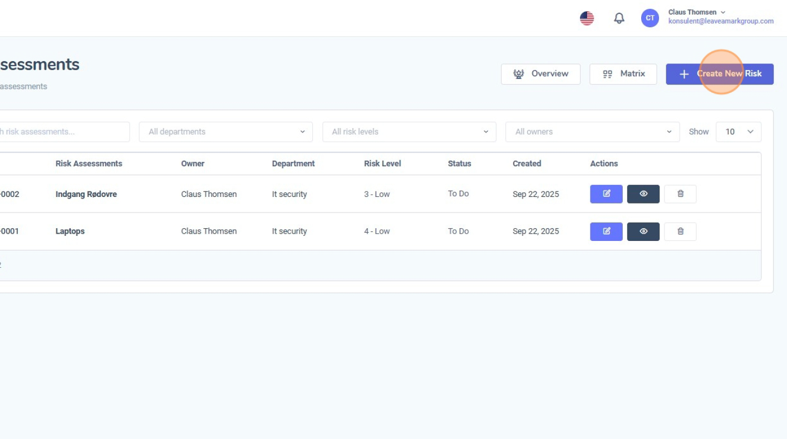Expand the All departments filter
Screen dimensions: 787x439
[x=225, y=132]
